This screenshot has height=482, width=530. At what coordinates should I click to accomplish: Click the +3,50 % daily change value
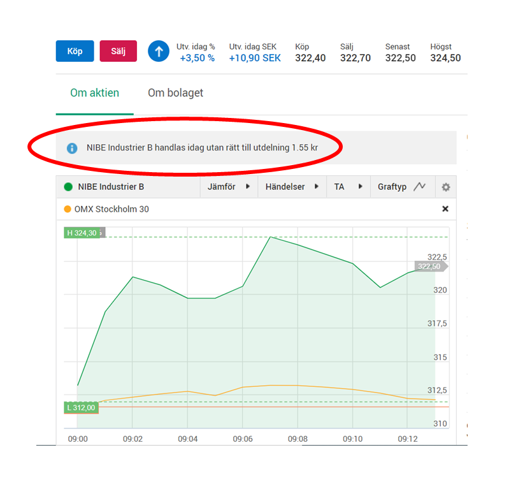click(x=197, y=58)
